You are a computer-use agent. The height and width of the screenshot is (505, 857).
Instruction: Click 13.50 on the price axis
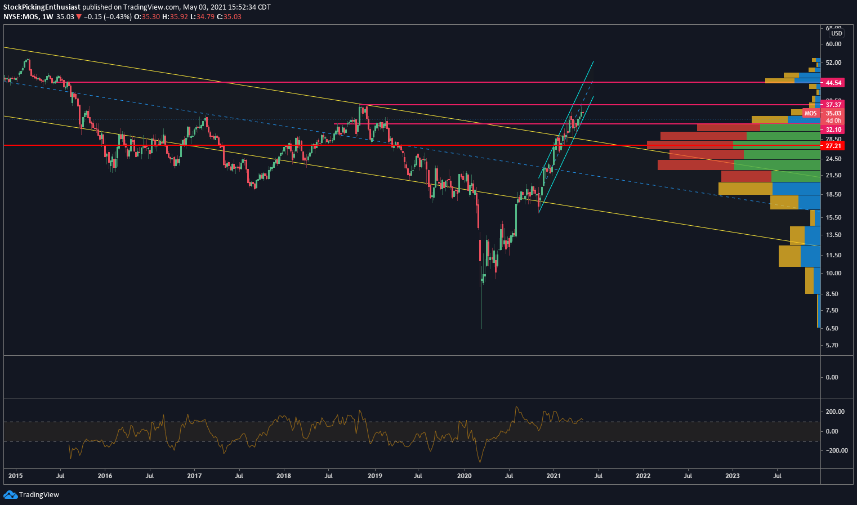833,235
